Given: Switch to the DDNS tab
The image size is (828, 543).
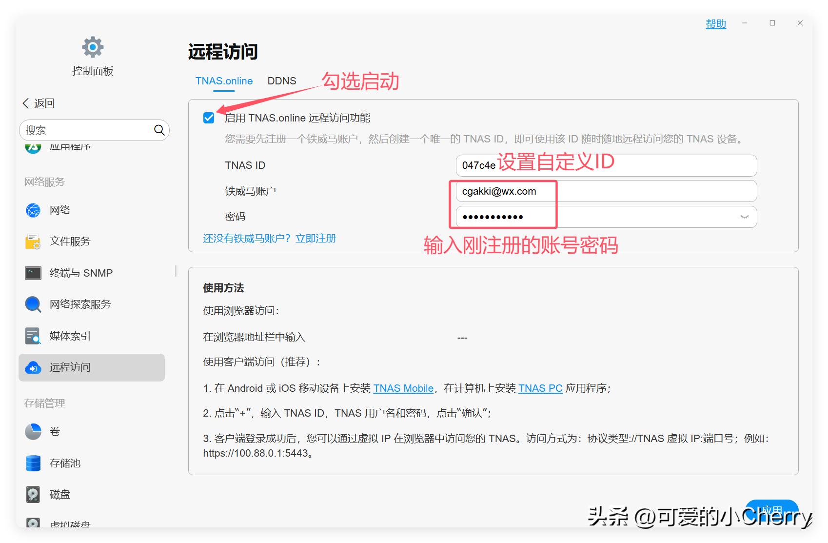Looking at the screenshot, I should pos(282,81).
